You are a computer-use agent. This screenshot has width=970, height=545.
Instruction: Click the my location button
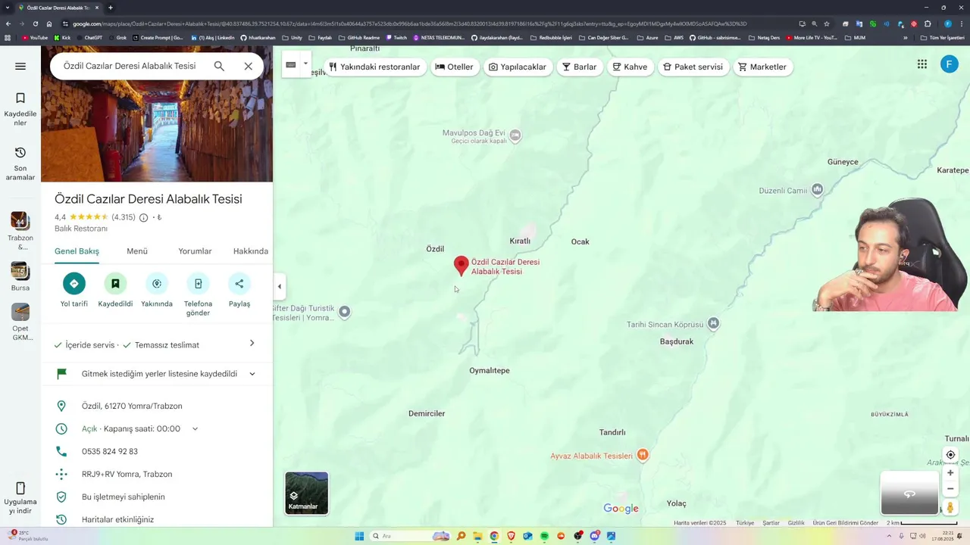coord(950,455)
